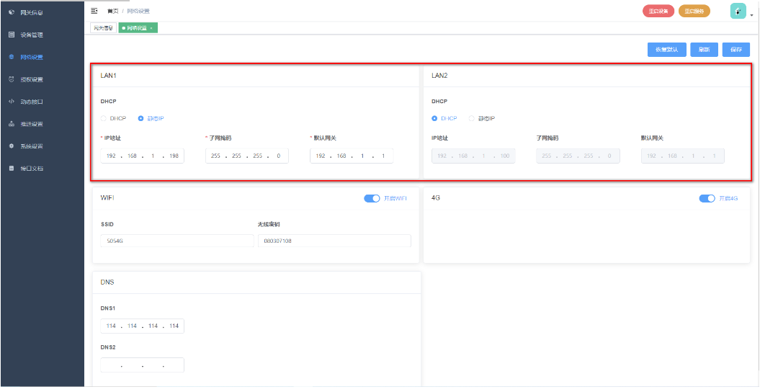The width and height of the screenshot is (760, 392).
Task: Click the 恢复默认 button
Action: (666, 50)
